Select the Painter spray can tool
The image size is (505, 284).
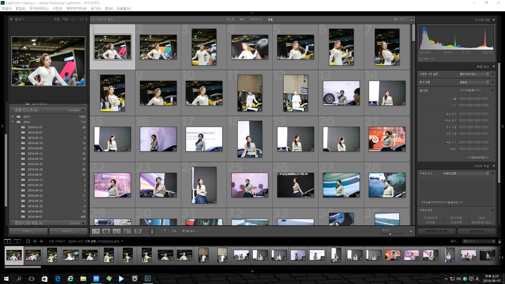coord(152,231)
